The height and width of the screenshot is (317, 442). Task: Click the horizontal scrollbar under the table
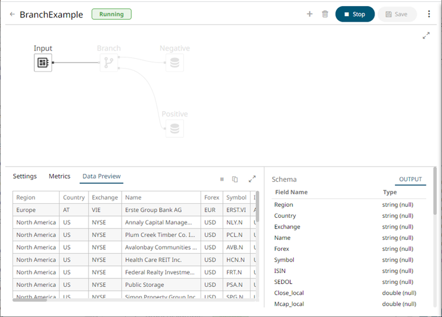(x=120, y=299)
